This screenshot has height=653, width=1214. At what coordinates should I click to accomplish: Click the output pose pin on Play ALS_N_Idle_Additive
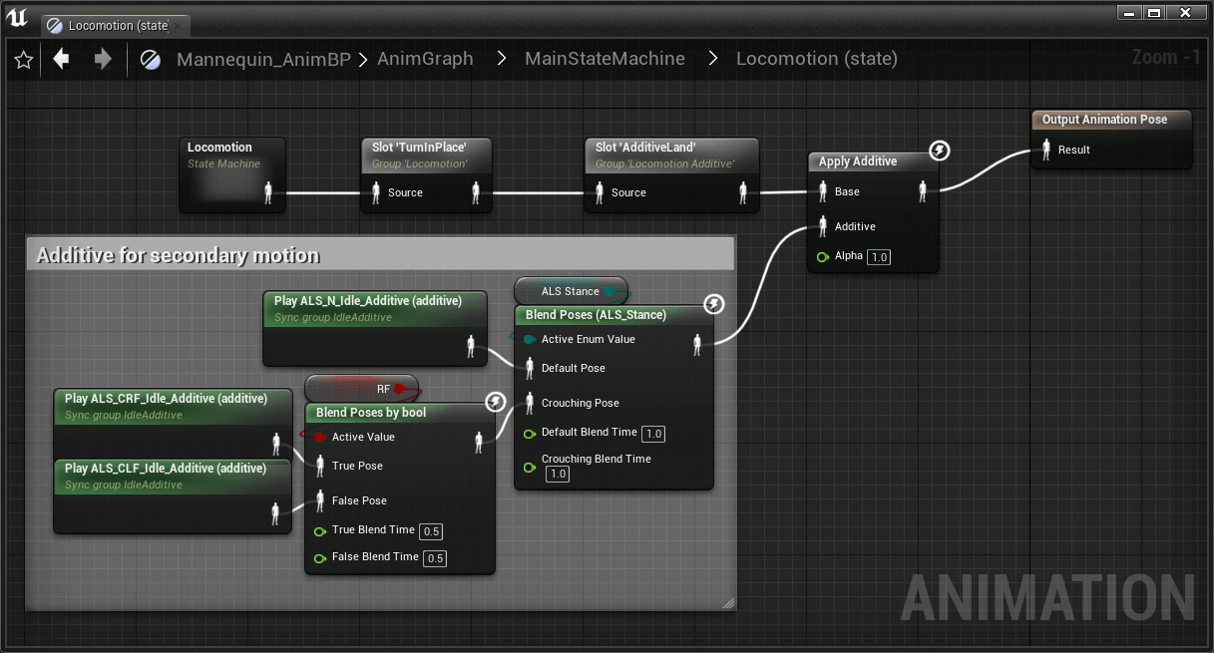point(470,345)
